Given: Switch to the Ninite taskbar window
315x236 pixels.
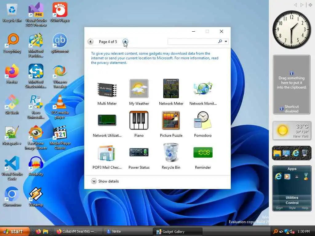Looking at the screenshot, I should [128, 231].
